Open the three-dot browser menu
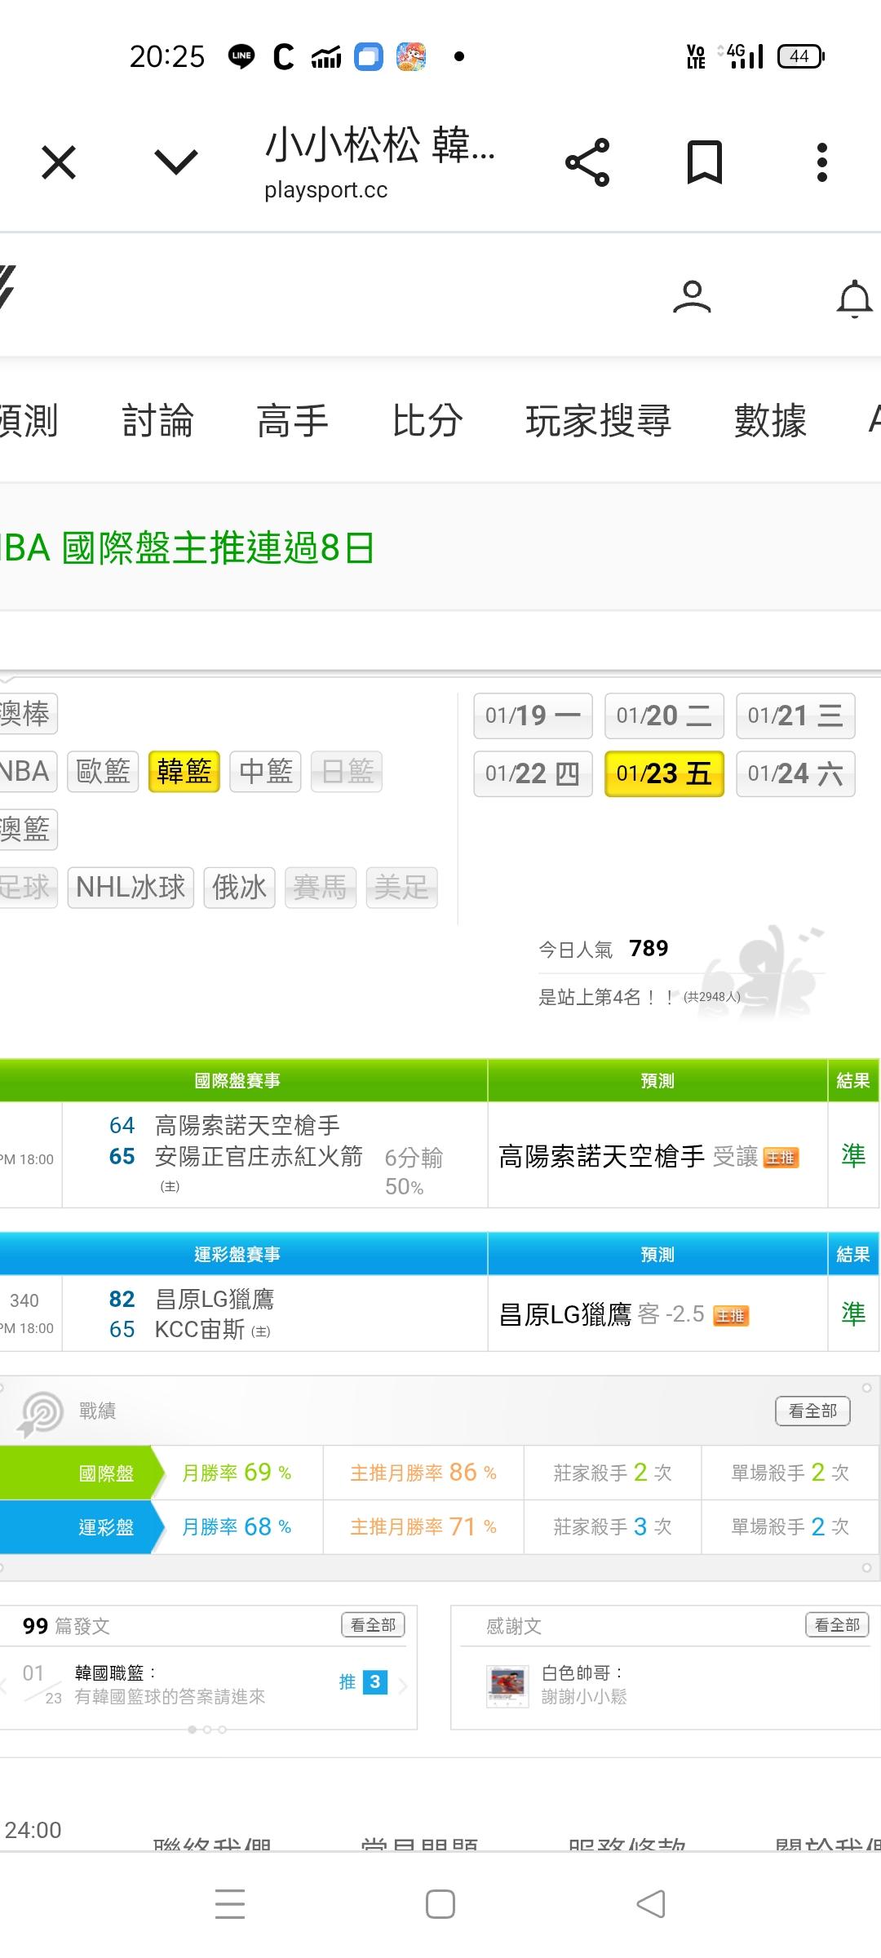 (x=821, y=162)
